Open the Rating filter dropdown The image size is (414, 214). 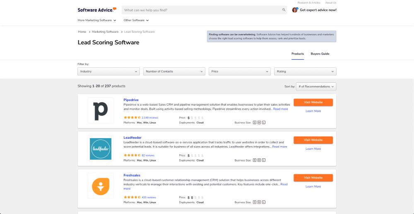pyautogui.click(x=305, y=72)
